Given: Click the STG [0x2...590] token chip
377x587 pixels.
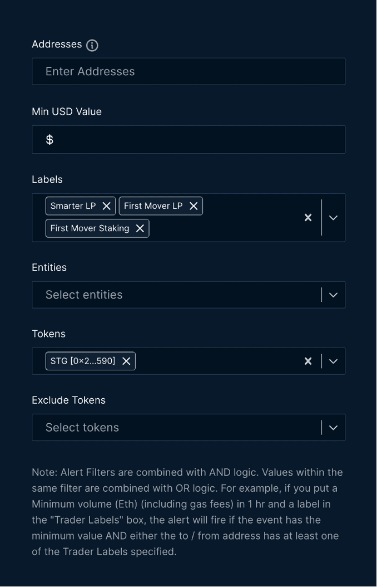Looking at the screenshot, I should tap(83, 361).
